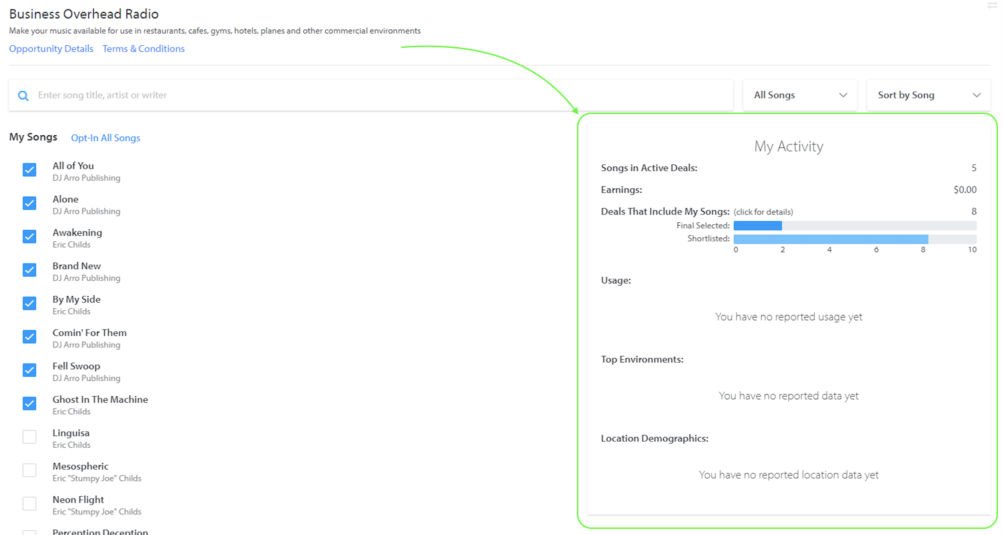Image resolution: width=1002 pixels, height=535 pixels.
Task: Click the Business Overhead Radio heading
Action: click(84, 14)
